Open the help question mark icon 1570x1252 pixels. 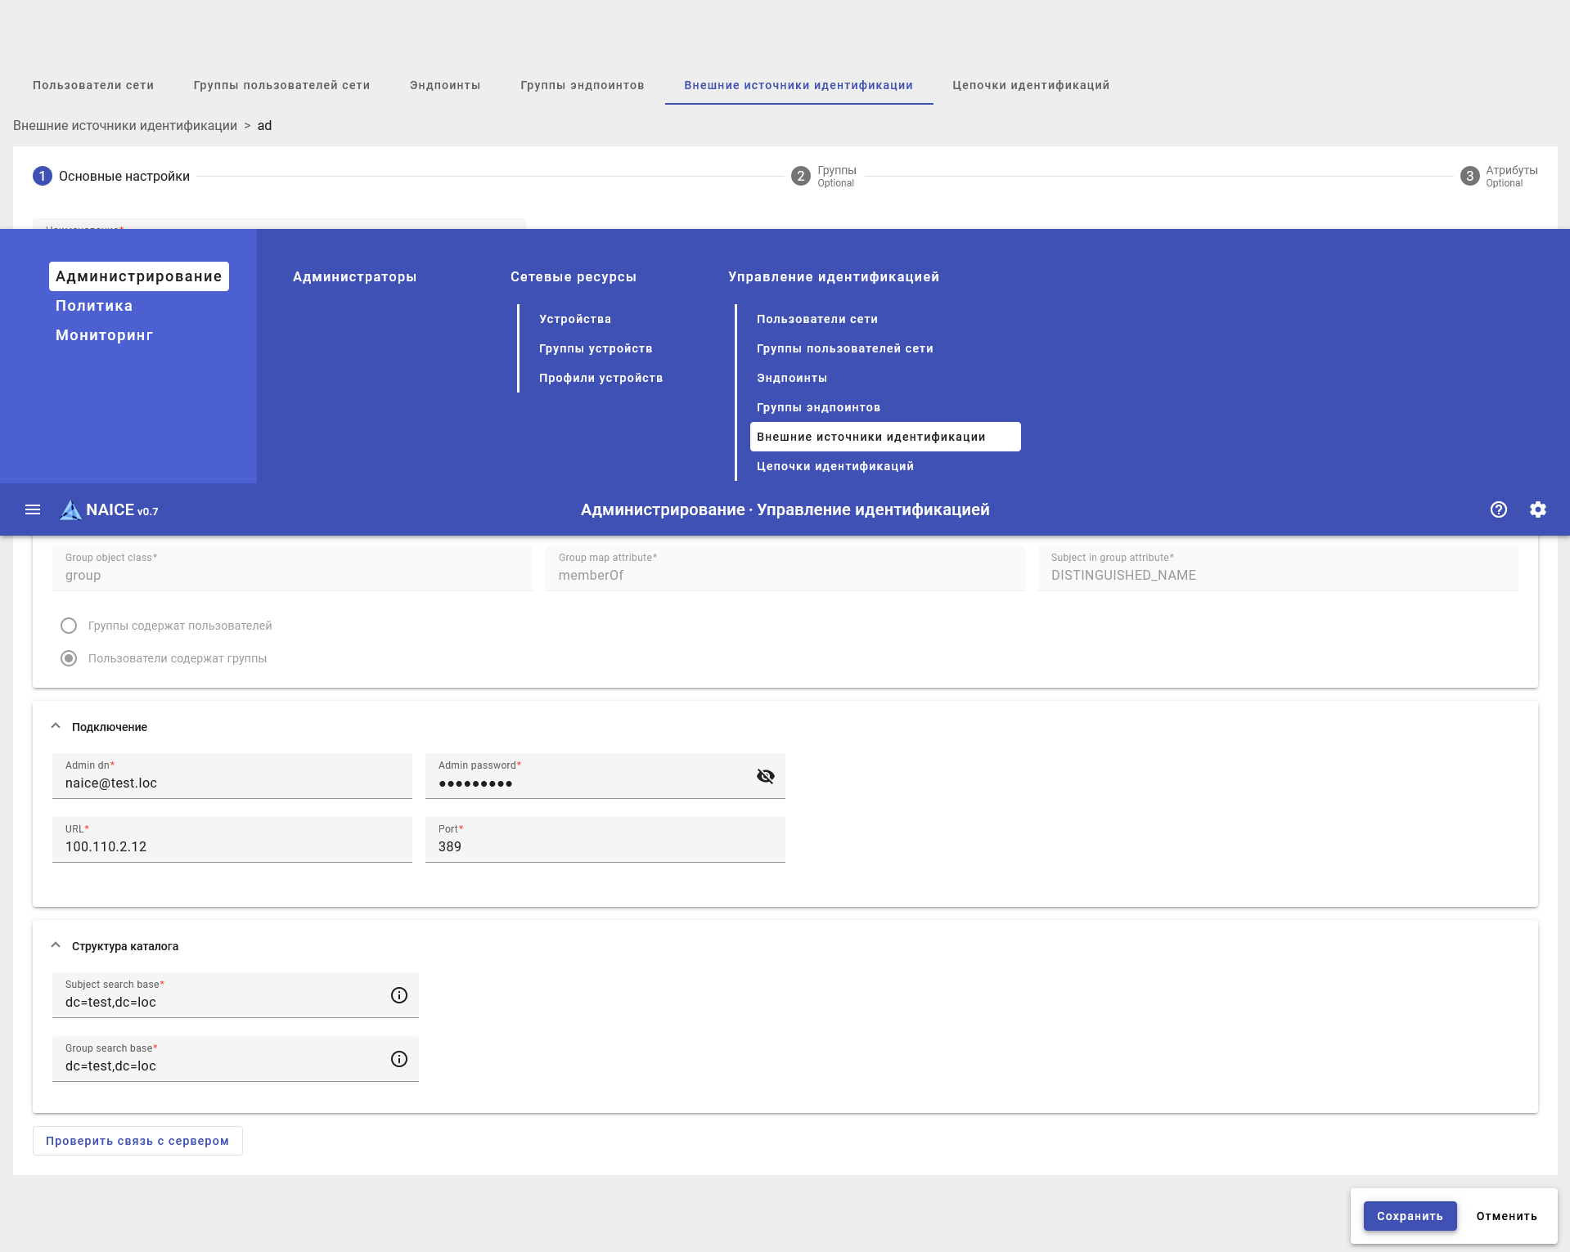[x=1499, y=509]
